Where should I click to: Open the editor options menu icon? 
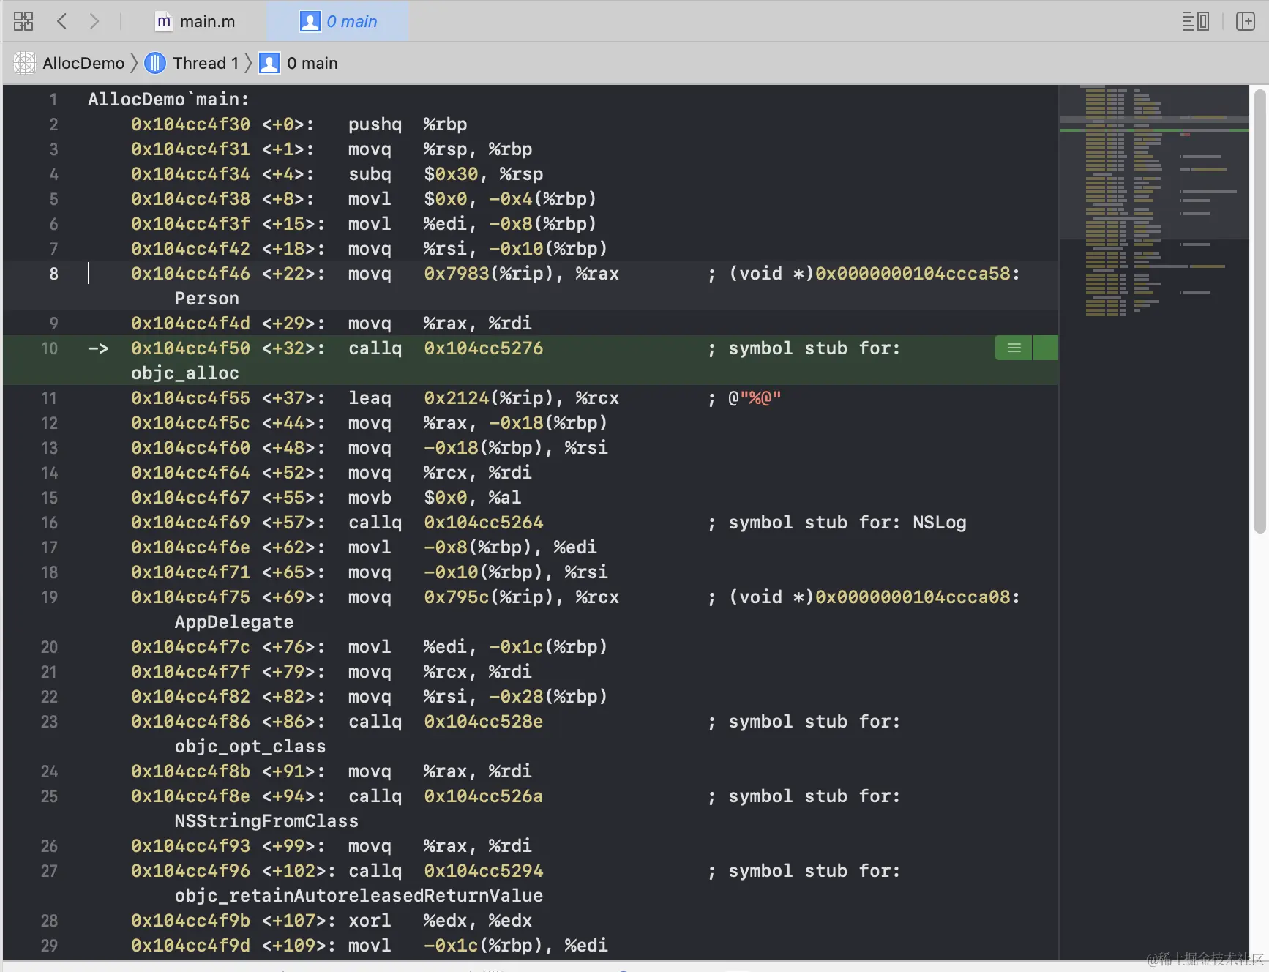point(1196,21)
